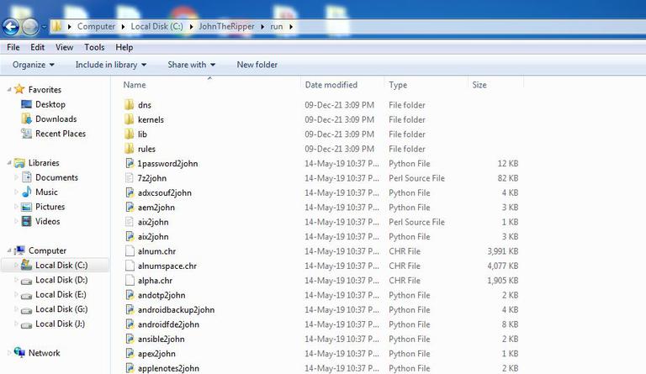Screen dimensions: 646x374
Task: Click the Music library note icon
Action: click(x=26, y=192)
